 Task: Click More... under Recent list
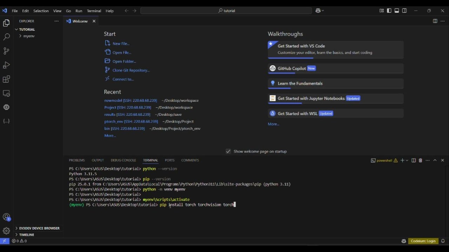[110, 135]
